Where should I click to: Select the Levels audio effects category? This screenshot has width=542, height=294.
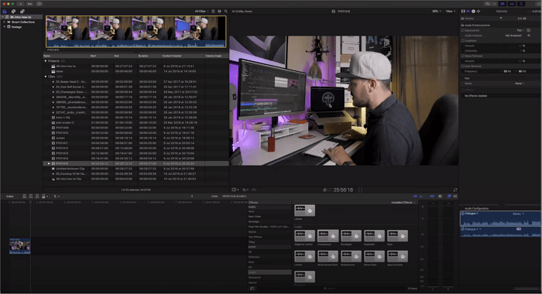pos(269,272)
